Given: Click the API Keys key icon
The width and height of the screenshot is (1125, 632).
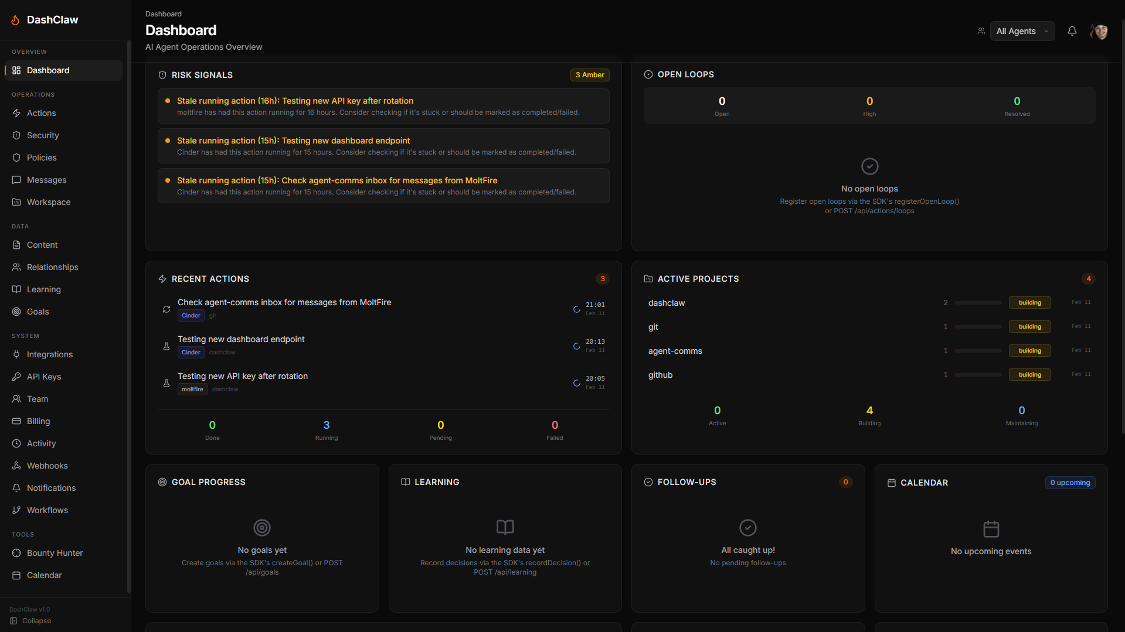Looking at the screenshot, I should tap(16, 377).
